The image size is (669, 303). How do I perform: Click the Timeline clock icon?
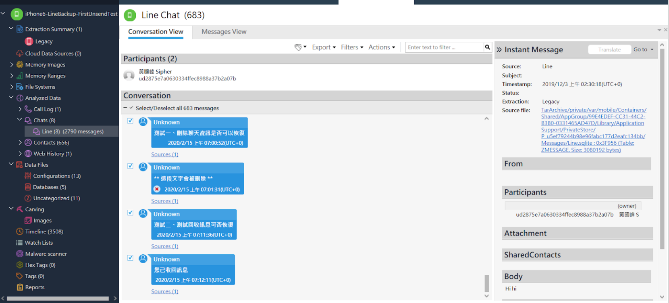[20, 231]
